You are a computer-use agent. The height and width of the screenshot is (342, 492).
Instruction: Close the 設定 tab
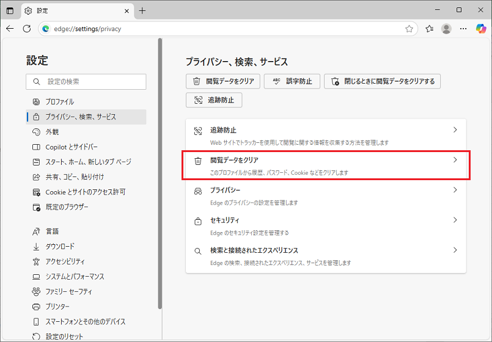pos(127,11)
